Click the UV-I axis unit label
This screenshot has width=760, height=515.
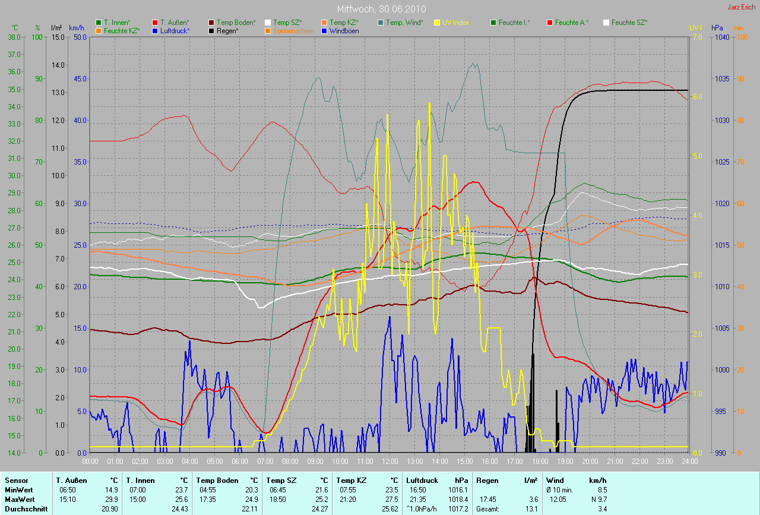(695, 28)
